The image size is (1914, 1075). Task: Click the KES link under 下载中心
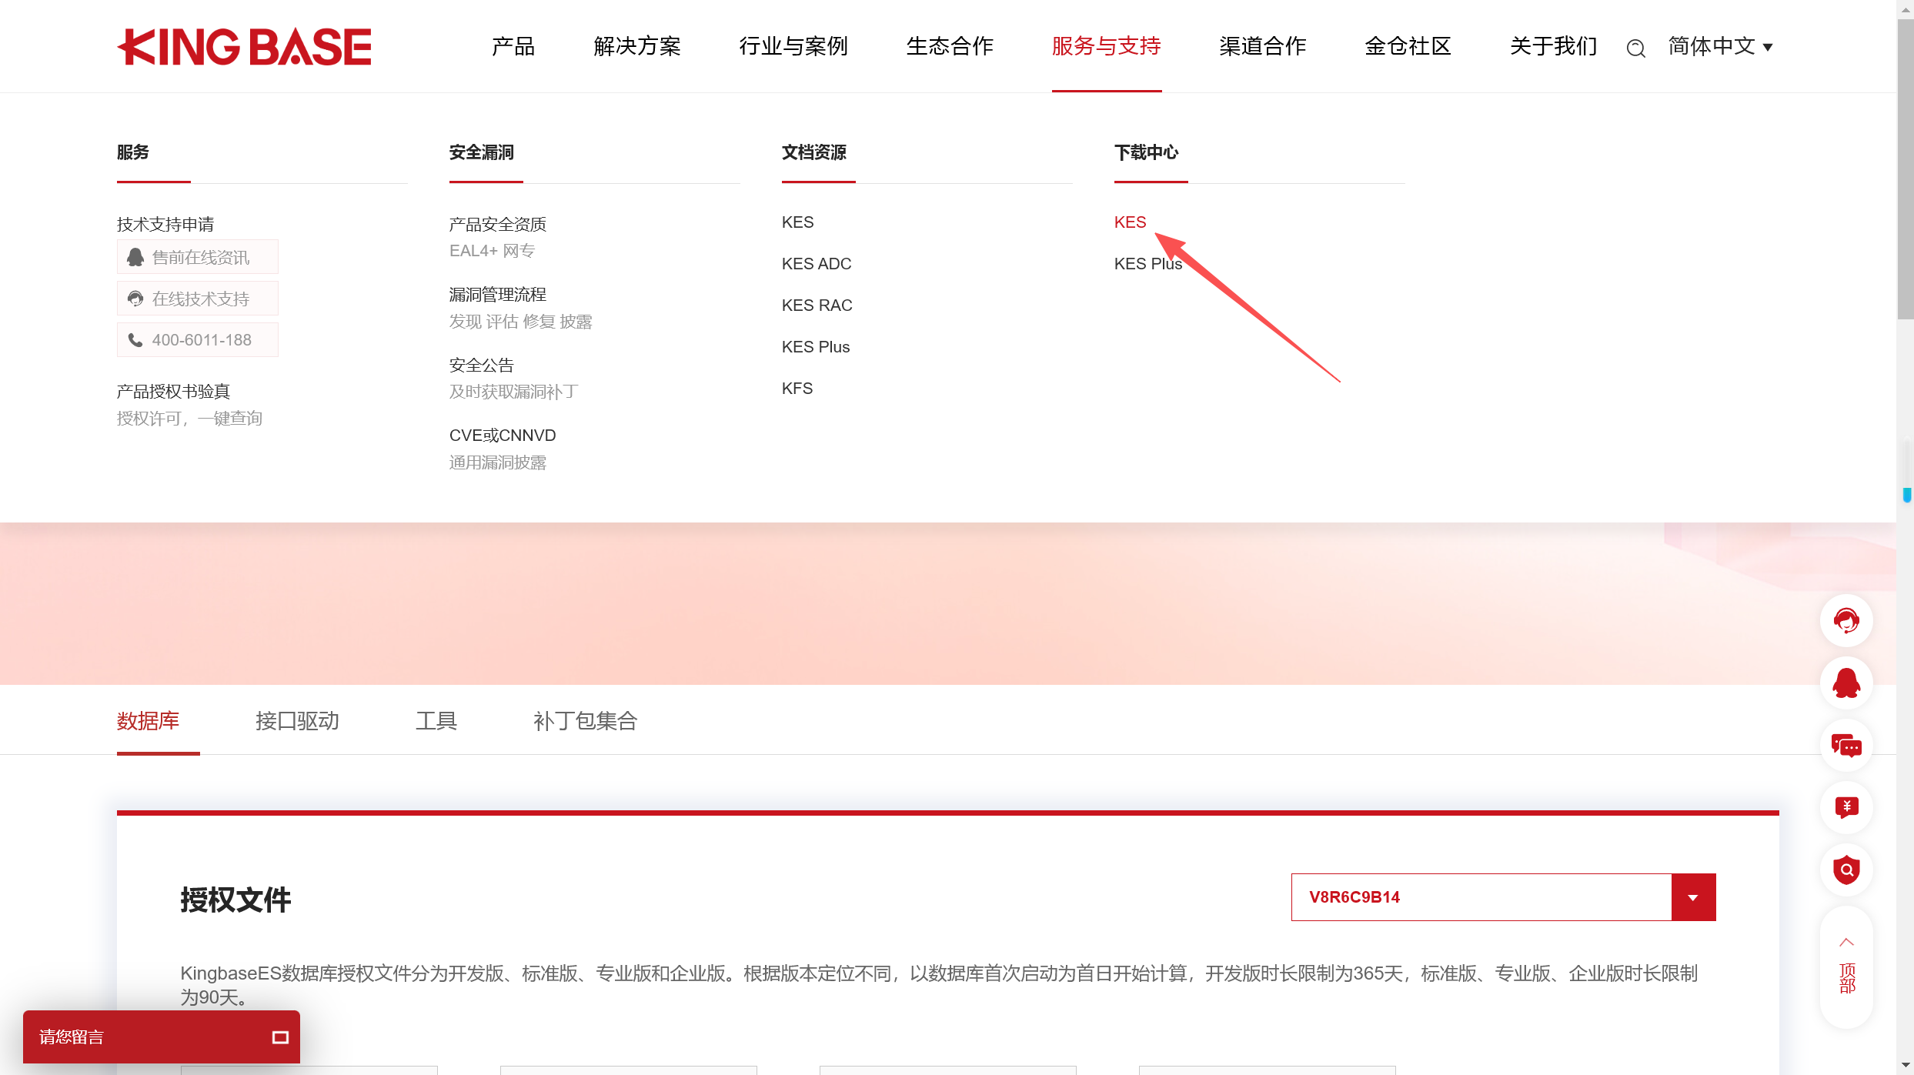(x=1130, y=222)
